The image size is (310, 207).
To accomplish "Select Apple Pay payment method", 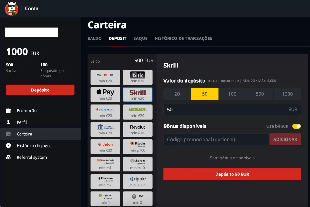I will point(105,95).
